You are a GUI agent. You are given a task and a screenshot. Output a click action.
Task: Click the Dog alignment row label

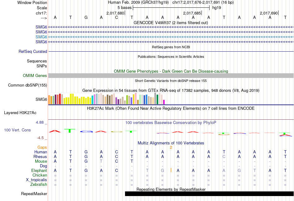coord(44,166)
